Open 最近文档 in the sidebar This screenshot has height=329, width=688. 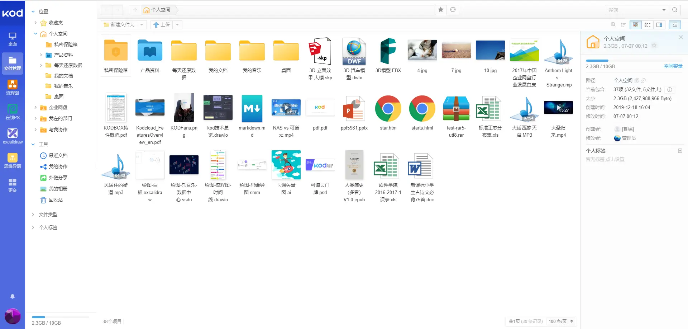tap(58, 155)
